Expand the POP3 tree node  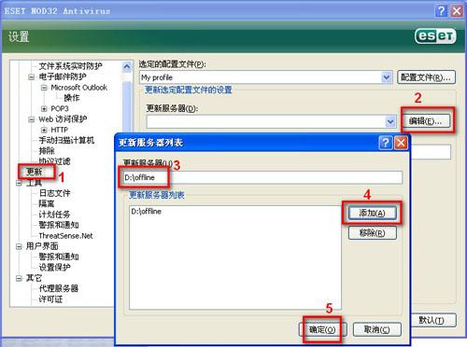point(44,109)
